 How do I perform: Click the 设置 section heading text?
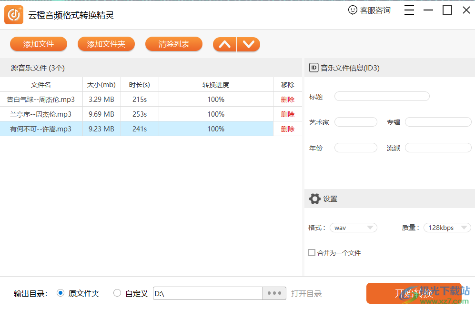click(x=330, y=199)
